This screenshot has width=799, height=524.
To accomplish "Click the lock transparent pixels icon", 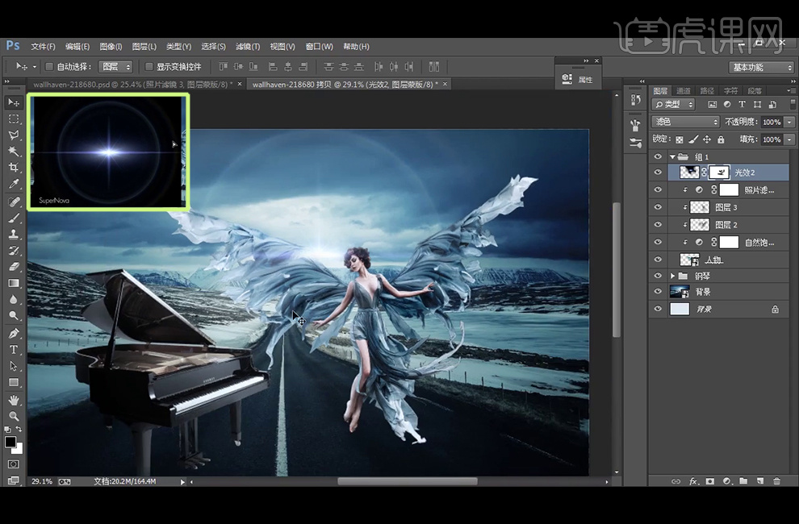I will pos(680,139).
